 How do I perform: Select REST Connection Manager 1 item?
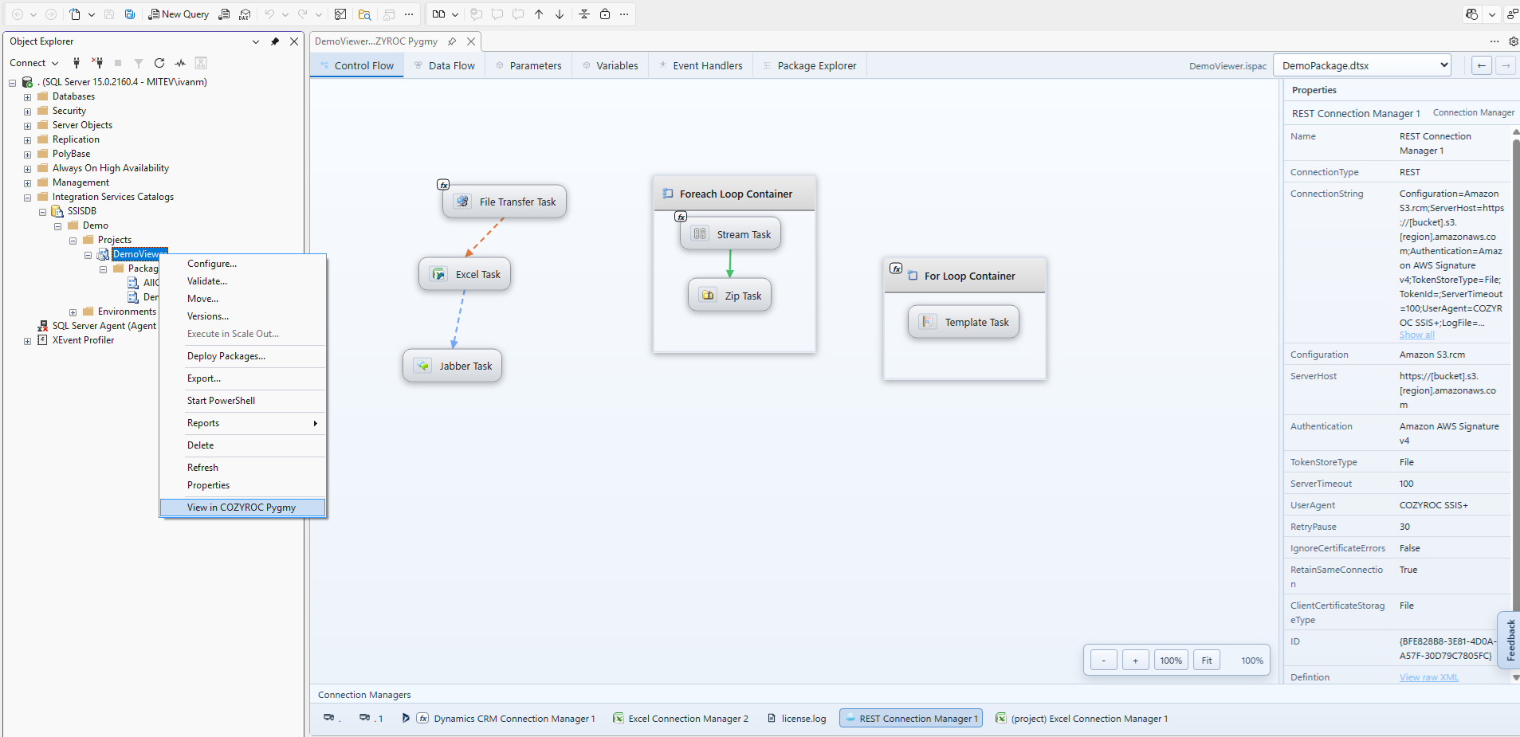pos(911,719)
